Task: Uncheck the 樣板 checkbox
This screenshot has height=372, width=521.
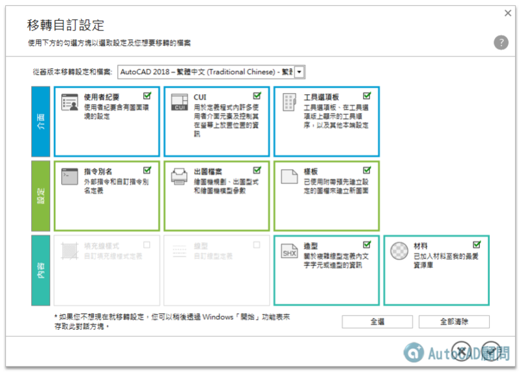Action: (367, 170)
